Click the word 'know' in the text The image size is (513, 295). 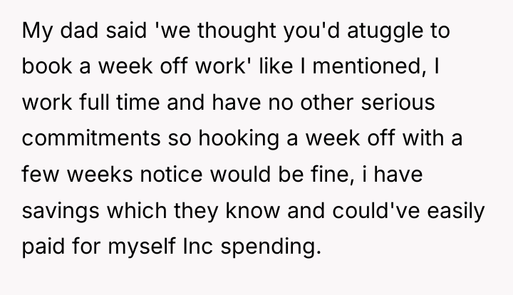point(252,210)
